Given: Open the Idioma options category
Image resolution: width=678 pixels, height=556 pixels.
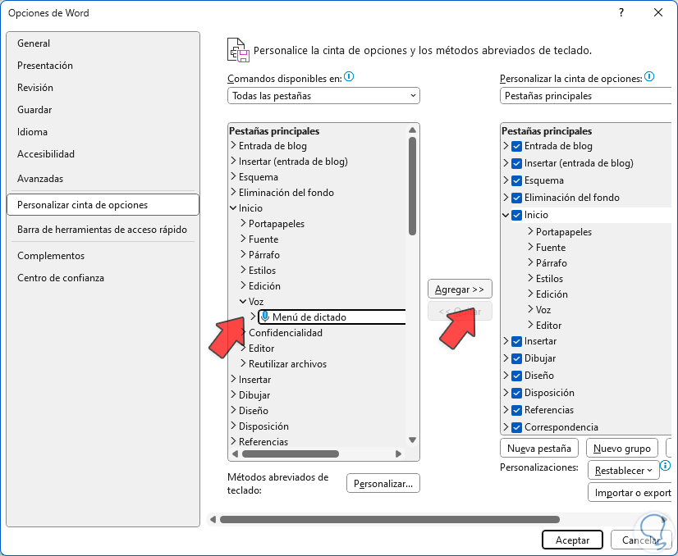Looking at the screenshot, I should tap(103, 132).
